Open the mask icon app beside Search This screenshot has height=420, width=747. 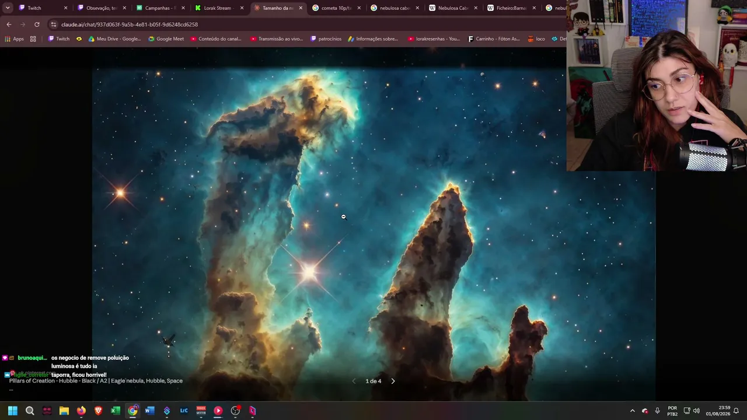47,411
